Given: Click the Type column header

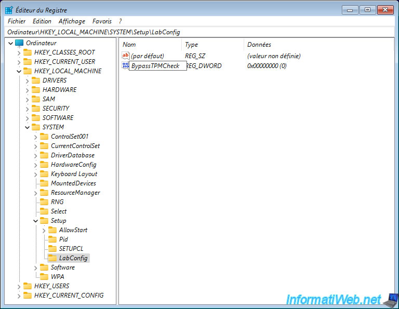Looking at the screenshot, I should (212, 45).
